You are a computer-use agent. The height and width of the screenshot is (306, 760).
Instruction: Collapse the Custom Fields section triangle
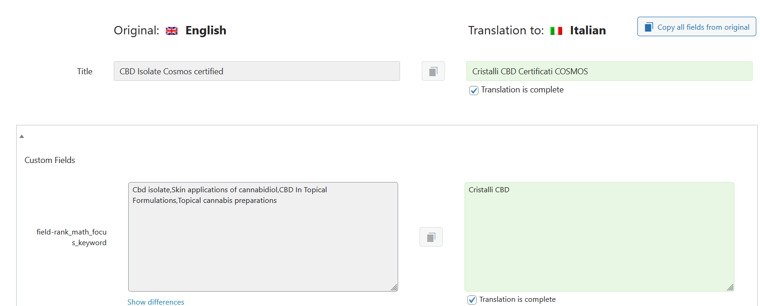(x=22, y=137)
